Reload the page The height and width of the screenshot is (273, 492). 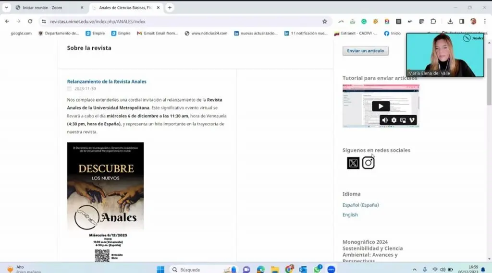(x=30, y=21)
